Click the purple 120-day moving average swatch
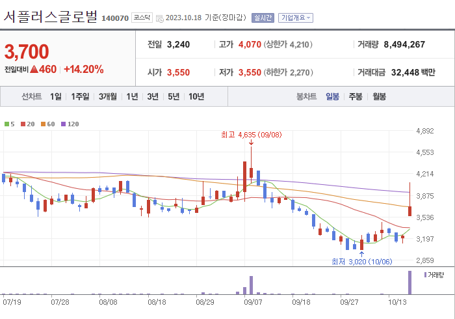Viewport: 455px width, 319px height. (63, 124)
